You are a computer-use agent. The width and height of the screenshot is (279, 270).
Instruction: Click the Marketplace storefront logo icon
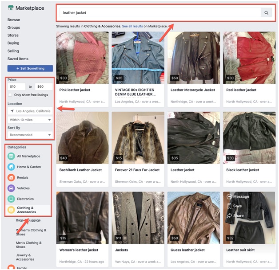[x=11, y=8]
